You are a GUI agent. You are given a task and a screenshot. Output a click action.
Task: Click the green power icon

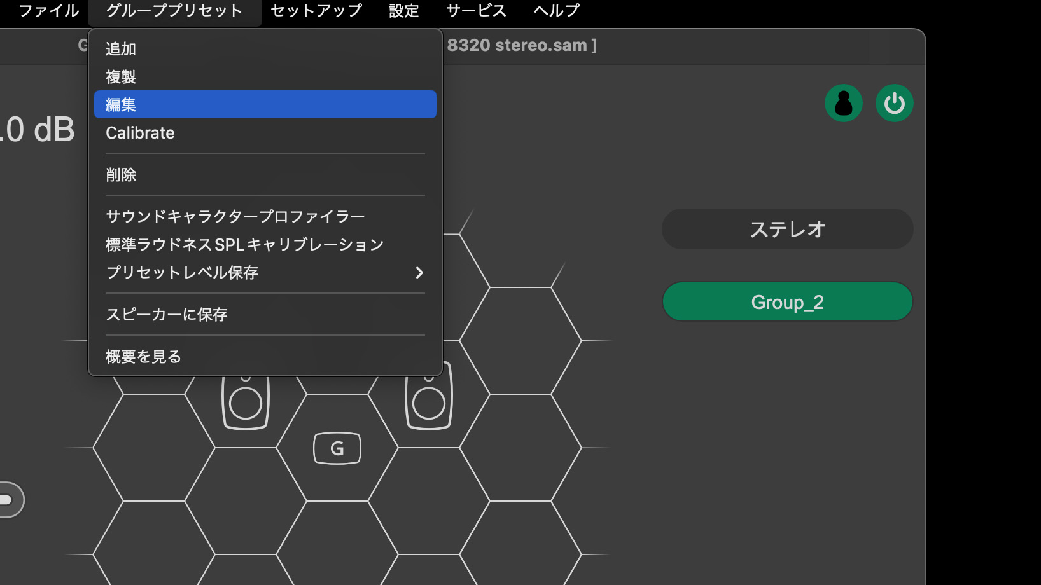[x=894, y=102]
